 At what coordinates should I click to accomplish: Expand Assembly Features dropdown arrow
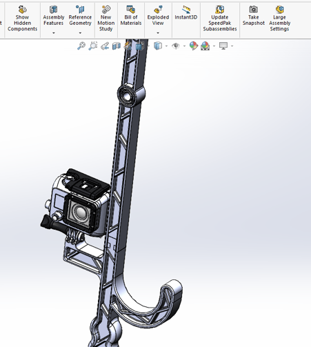point(54,33)
